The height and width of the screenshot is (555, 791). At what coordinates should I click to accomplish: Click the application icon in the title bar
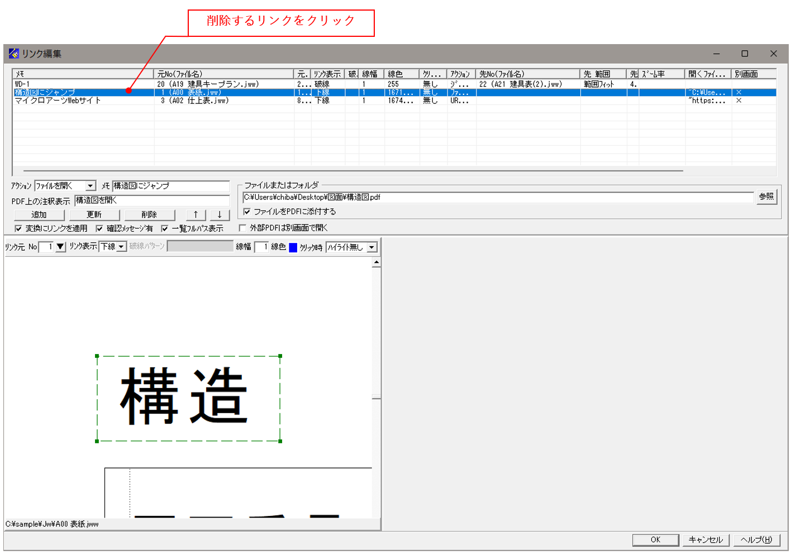click(x=14, y=54)
